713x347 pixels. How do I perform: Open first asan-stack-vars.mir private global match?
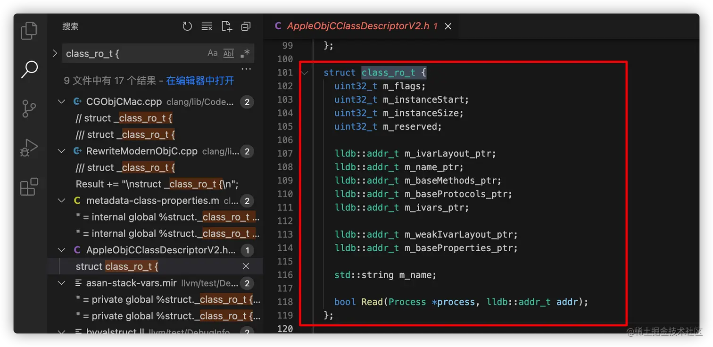point(168,299)
